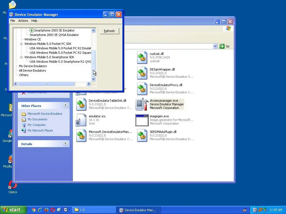Screen dimensions: 286x214
Task: Click emulator.ico file name text
Action: pos(97,116)
